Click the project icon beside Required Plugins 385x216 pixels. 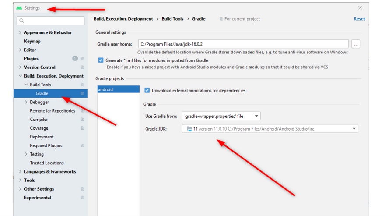point(82,145)
